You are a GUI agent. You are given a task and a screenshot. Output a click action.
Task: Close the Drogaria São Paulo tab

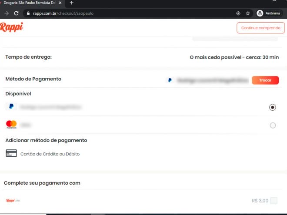click(60, 3)
